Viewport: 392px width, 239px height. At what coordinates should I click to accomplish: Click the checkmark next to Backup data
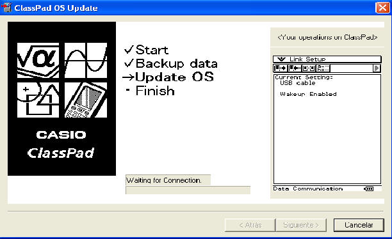tap(129, 63)
